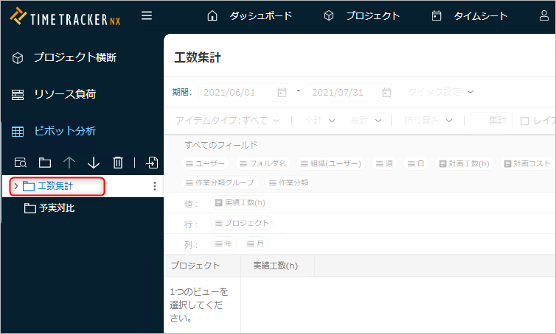Click the trash delete icon

pos(118,163)
